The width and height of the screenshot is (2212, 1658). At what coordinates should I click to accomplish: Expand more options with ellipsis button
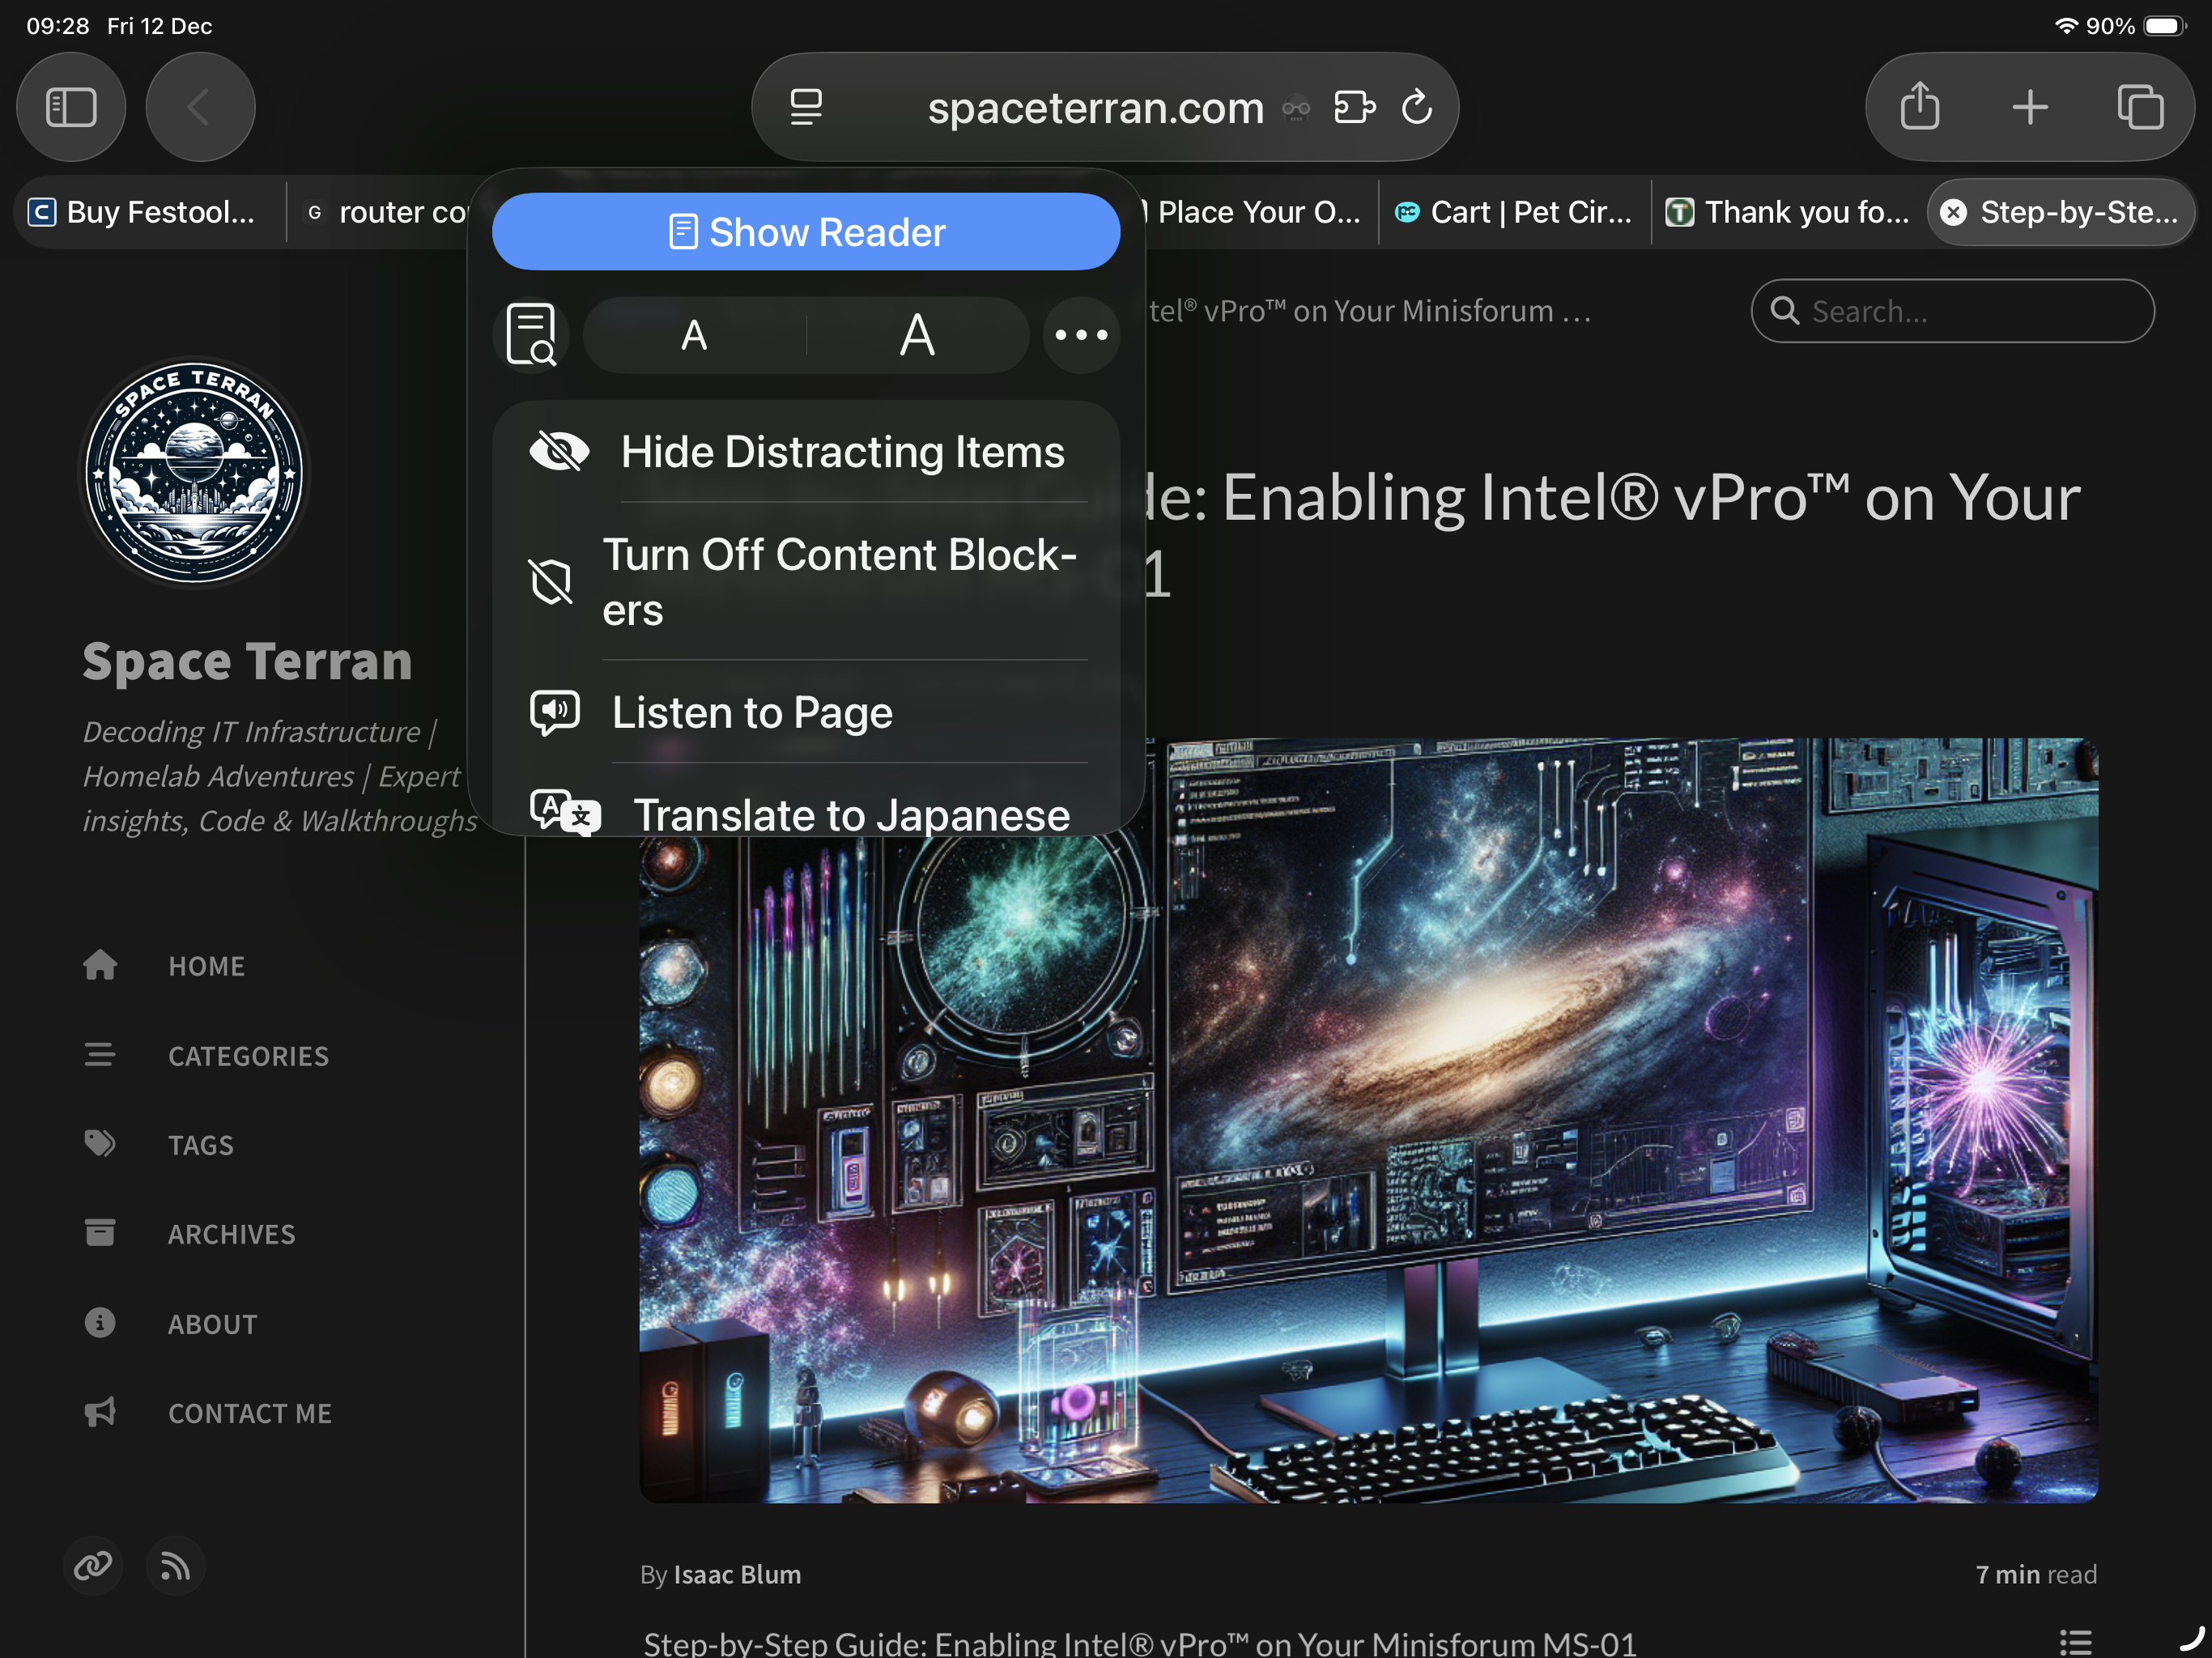(1081, 335)
